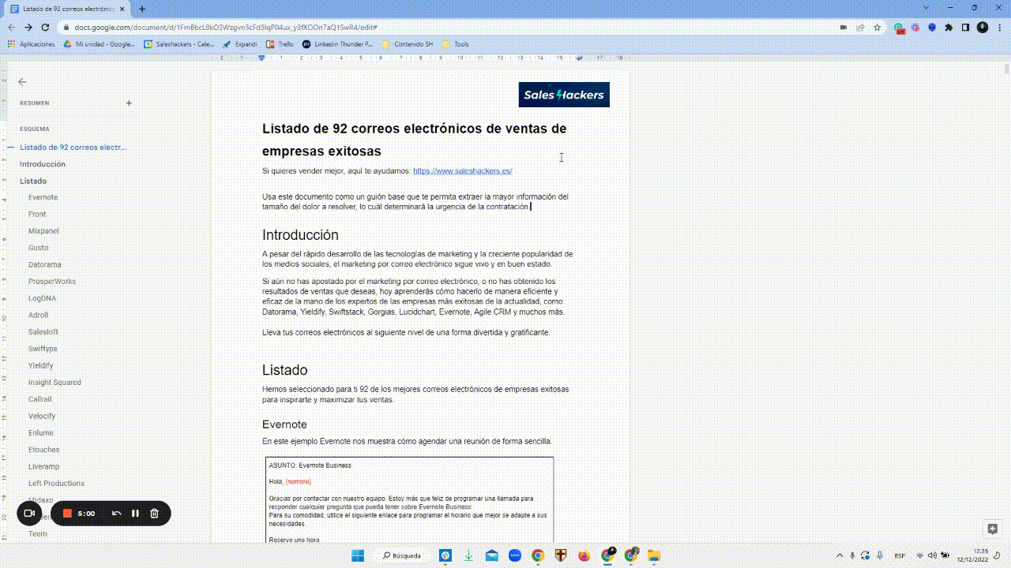Jump to Listado in the outline
This screenshot has width=1011, height=568.
pos(33,181)
